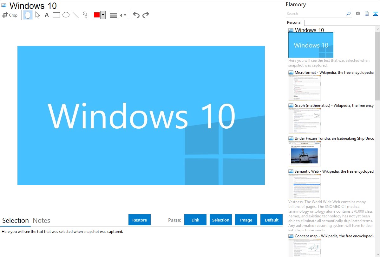Click the large Windows 10 preview image
This screenshot has width=380, height=257.
pyautogui.click(x=141, y=116)
